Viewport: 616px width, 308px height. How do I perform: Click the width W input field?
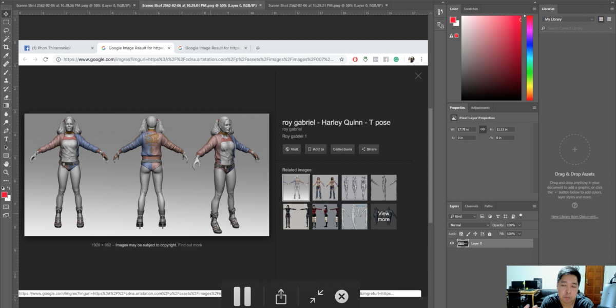click(x=467, y=129)
